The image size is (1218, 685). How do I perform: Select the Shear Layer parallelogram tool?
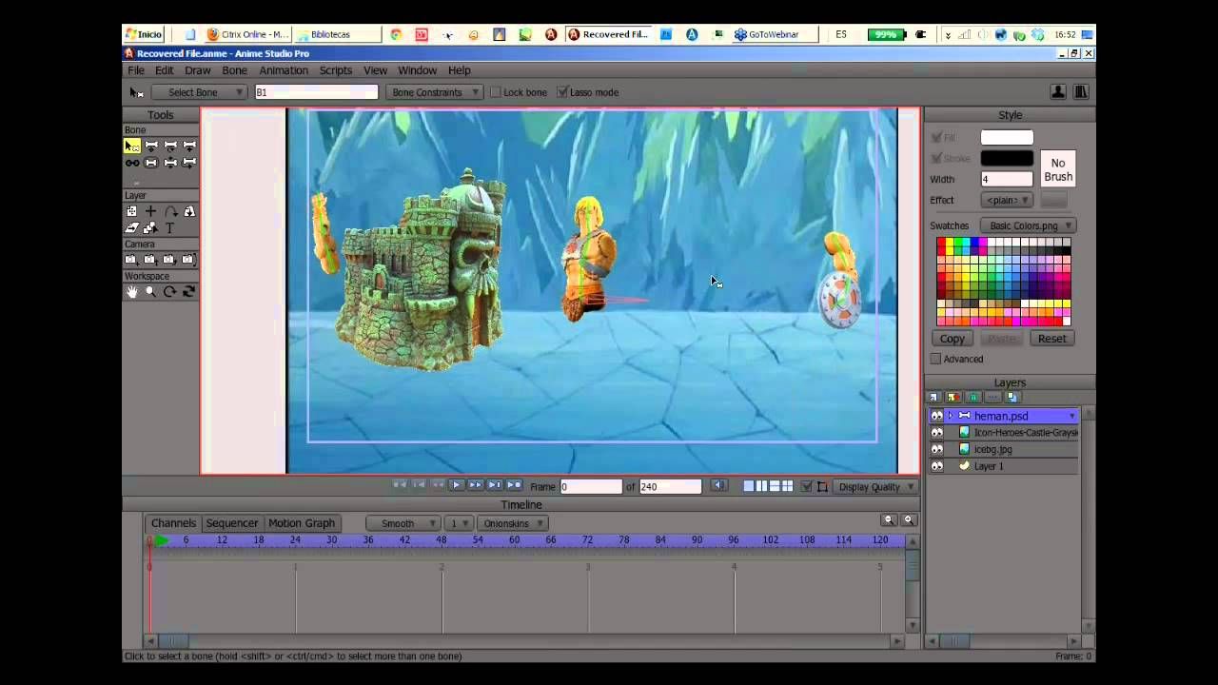(132, 227)
